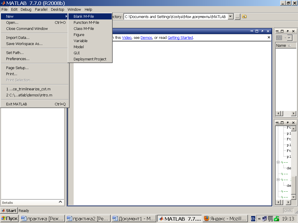Select GUI in the New submenu
This screenshot has width=298, height=223.
[x=90, y=53]
